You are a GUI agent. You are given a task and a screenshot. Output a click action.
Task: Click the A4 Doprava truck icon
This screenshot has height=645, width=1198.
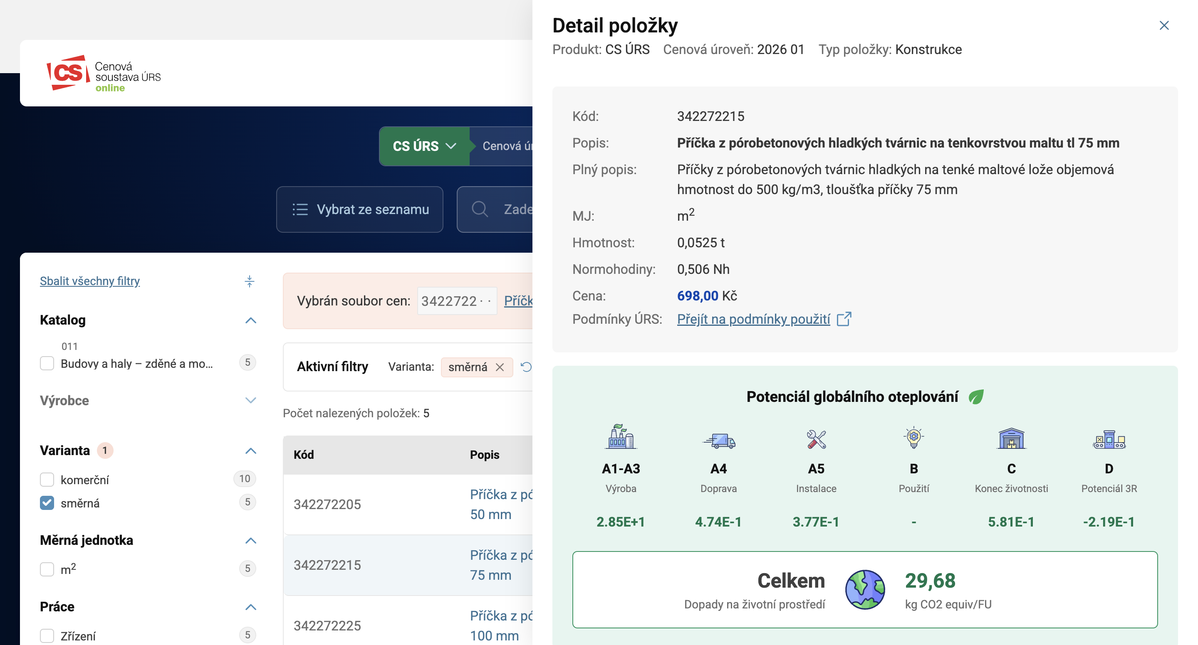coord(718,440)
